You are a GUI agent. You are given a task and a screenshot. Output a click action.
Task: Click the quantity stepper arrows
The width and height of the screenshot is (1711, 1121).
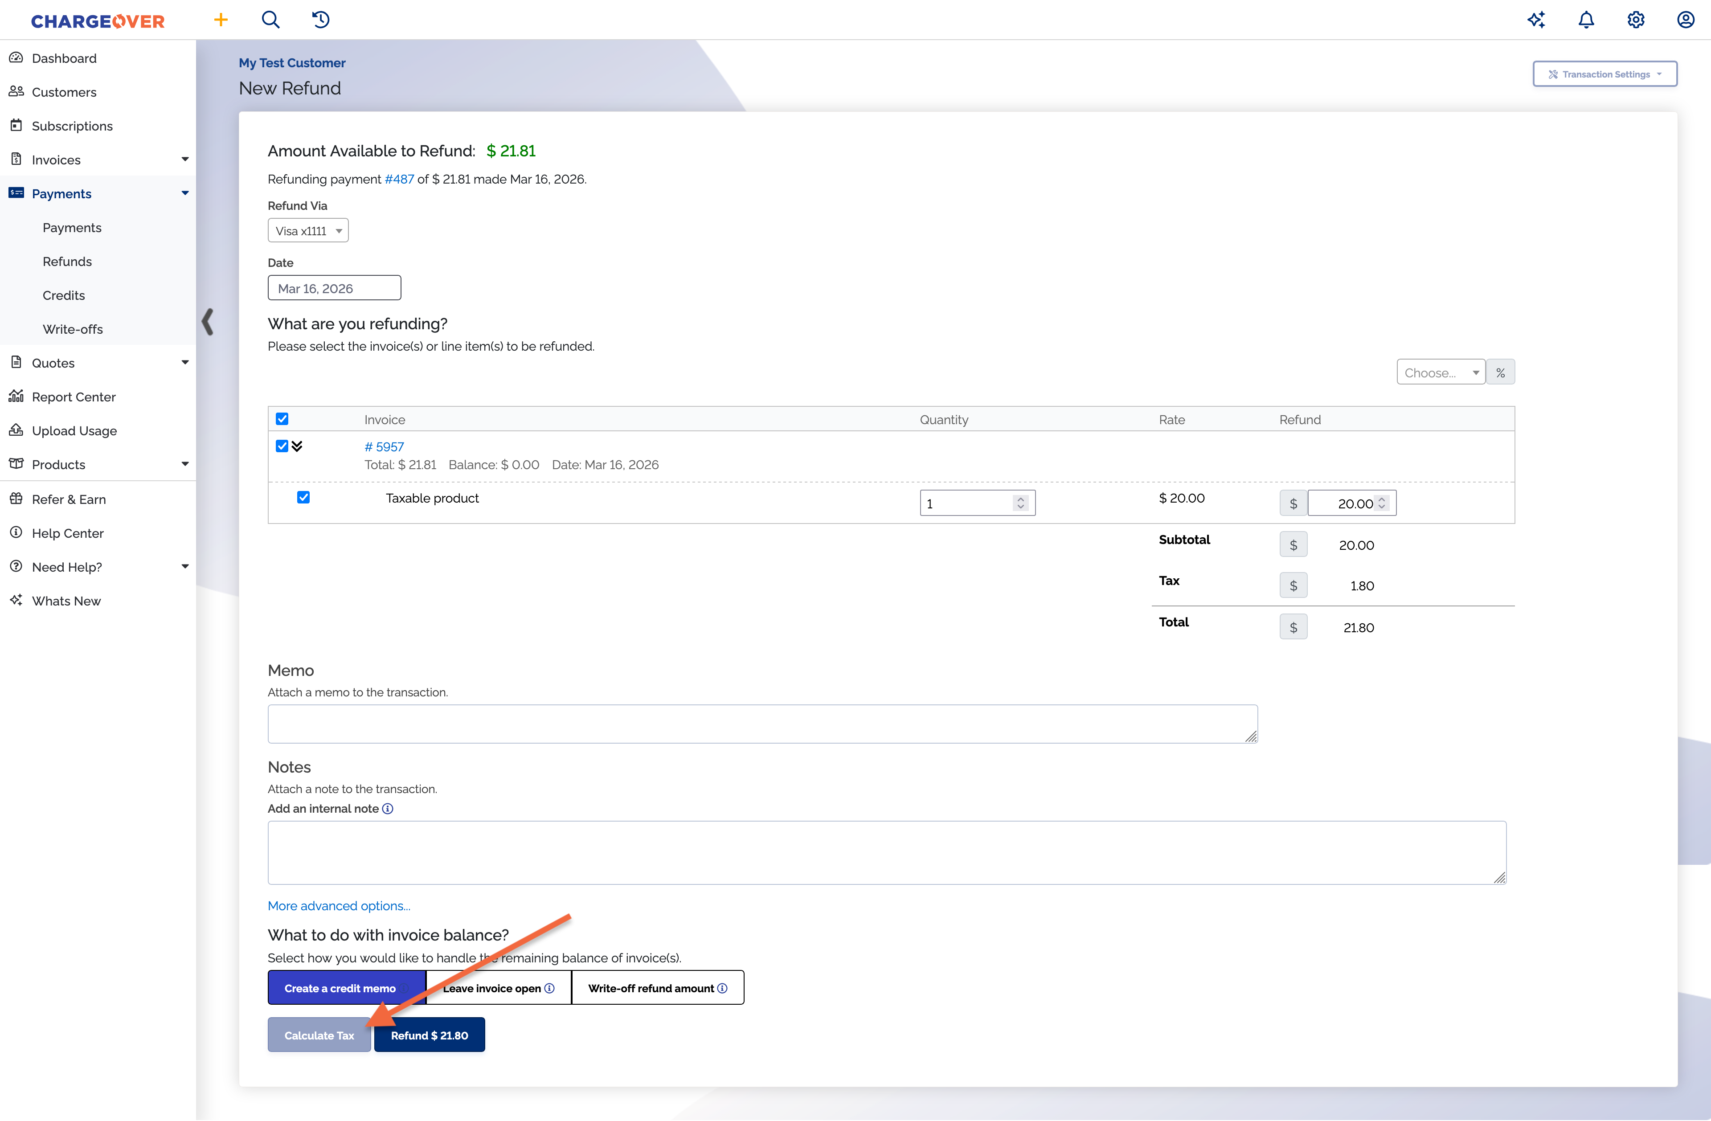pyautogui.click(x=1020, y=503)
